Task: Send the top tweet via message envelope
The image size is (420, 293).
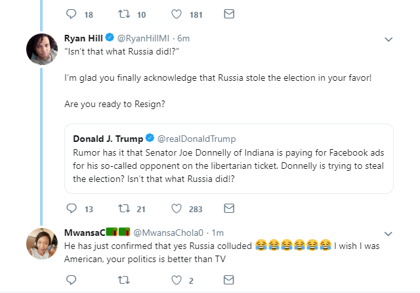Action: point(229,14)
